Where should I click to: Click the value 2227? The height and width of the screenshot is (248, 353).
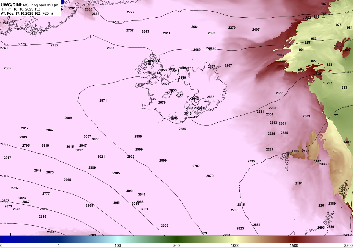pos(270,149)
